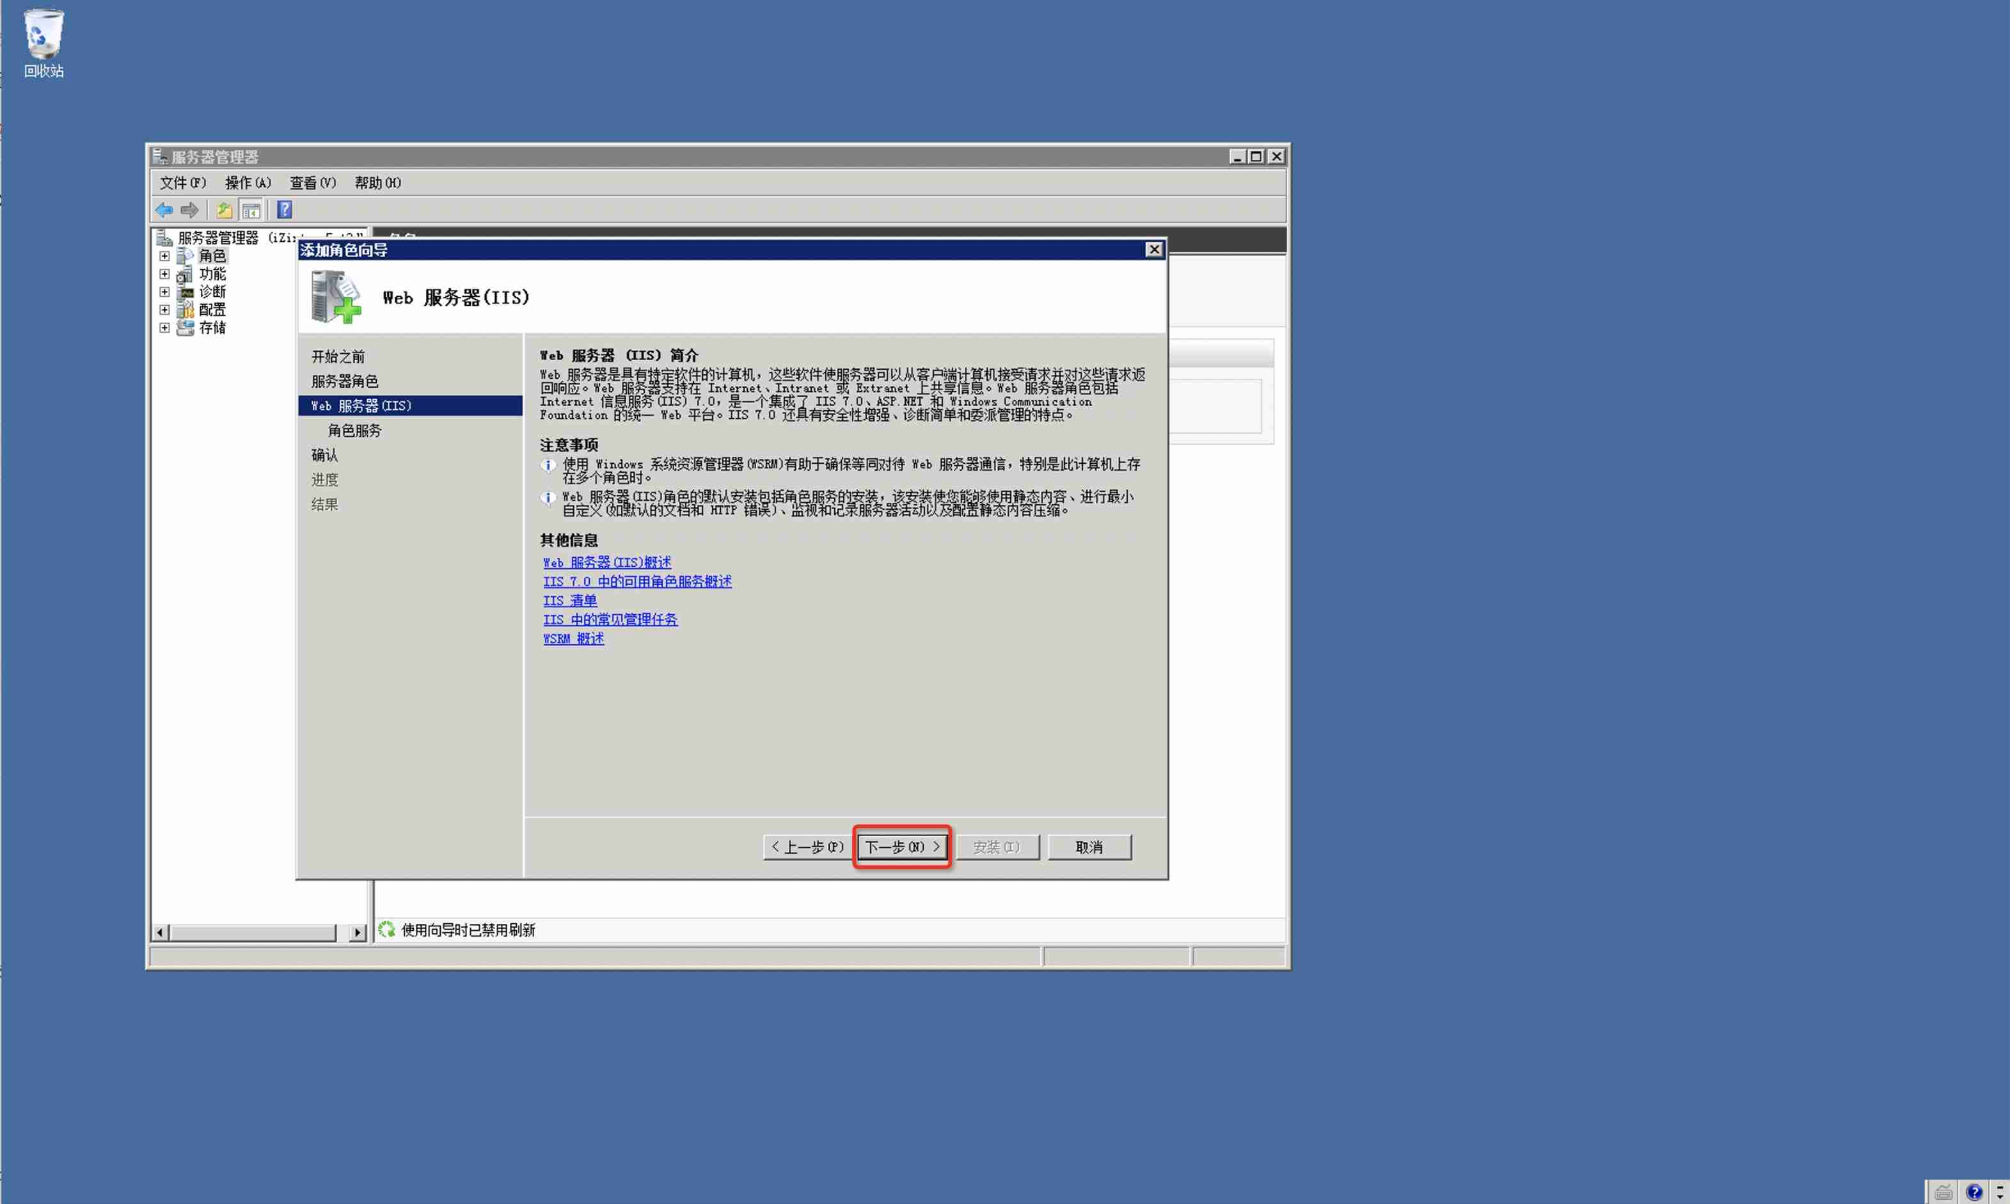Click the forward navigation arrow on the toolbar
This screenshot has width=2010, height=1204.
[190, 210]
